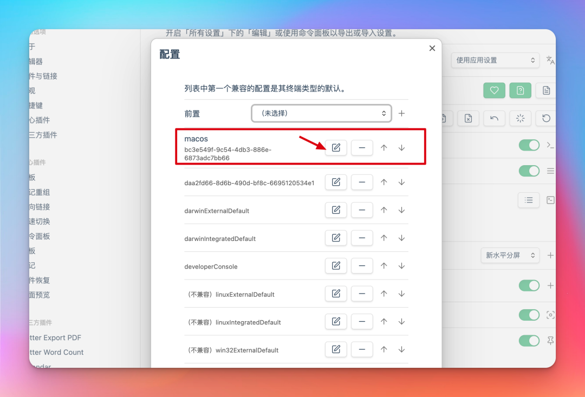
Task: Click the list icon button
Action: (529, 200)
